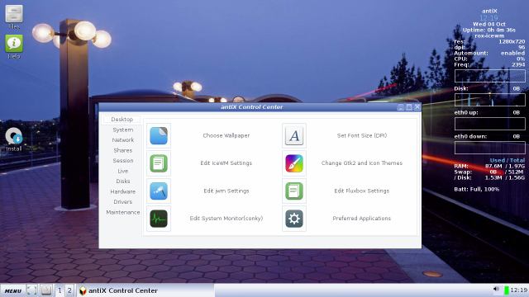The width and height of the screenshot is (529, 297).
Task: Open the Set Font Size letter A icon
Action: tap(294, 135)
